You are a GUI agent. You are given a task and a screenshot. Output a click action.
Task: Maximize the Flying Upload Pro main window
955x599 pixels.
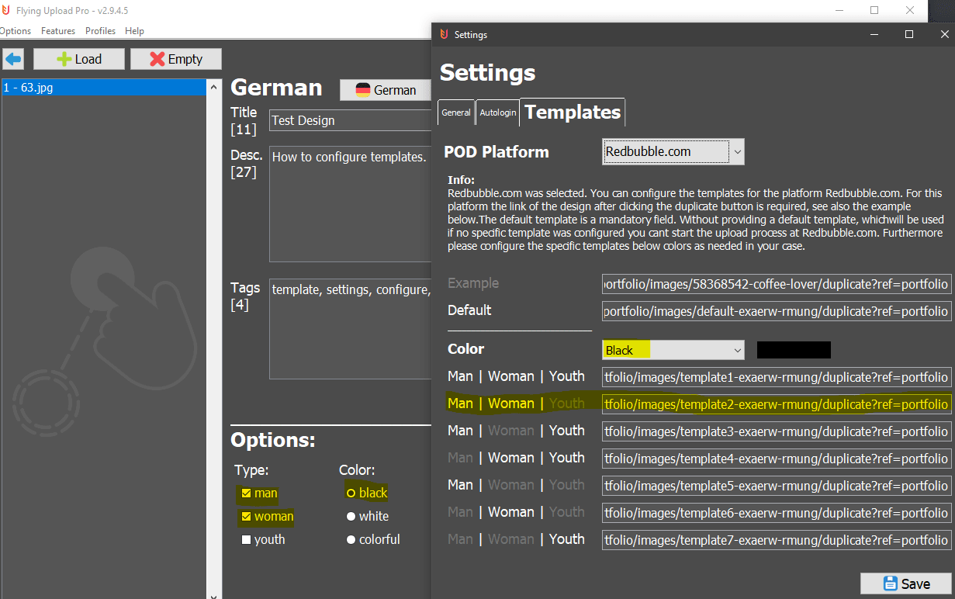[874, 10]
